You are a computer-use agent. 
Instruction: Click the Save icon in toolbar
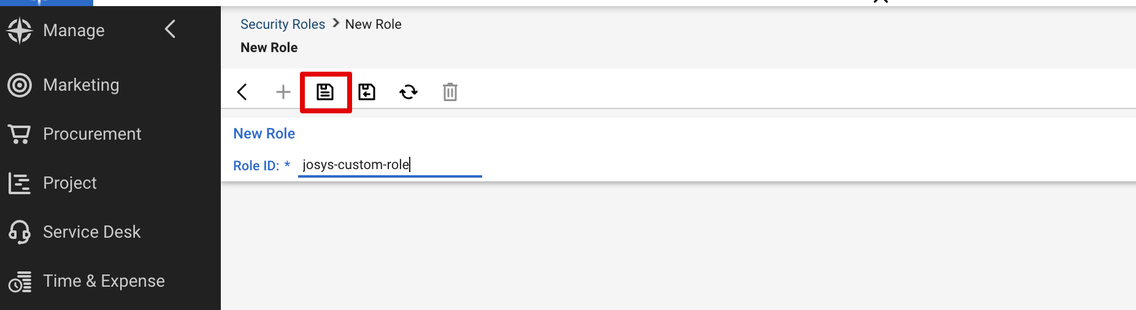click(x=325, y=92)
